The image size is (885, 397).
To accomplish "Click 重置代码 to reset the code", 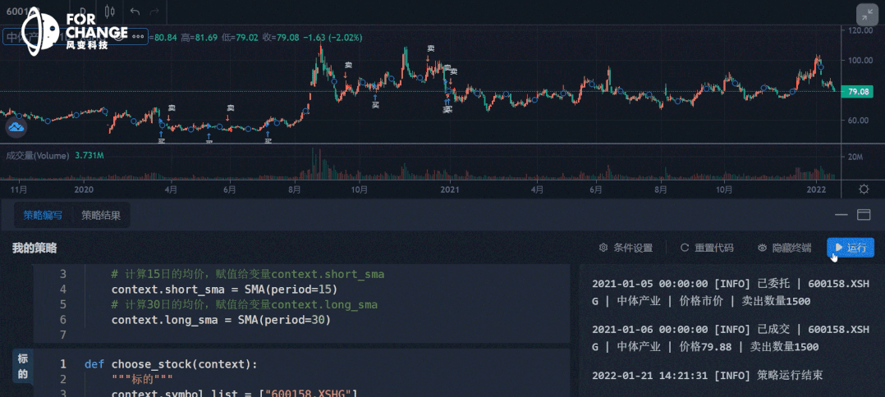I will coord(707,248).
